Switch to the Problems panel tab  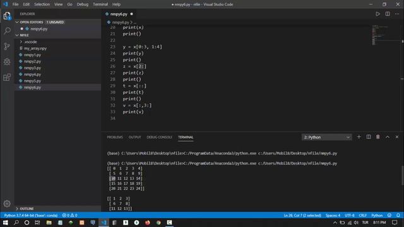(115, 137)
